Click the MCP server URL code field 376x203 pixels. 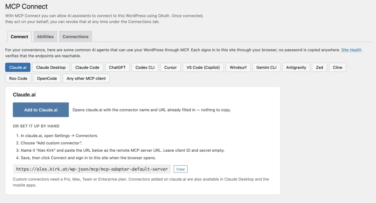click(x=92, y=169)
